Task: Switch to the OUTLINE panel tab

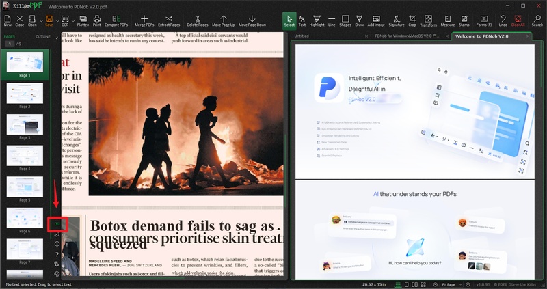Action: (43, 36)
